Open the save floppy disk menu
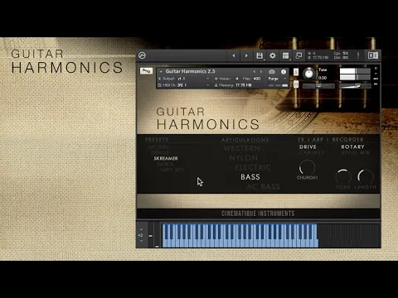The height and width of the screenshot is (298, 398). click(260, 55)
